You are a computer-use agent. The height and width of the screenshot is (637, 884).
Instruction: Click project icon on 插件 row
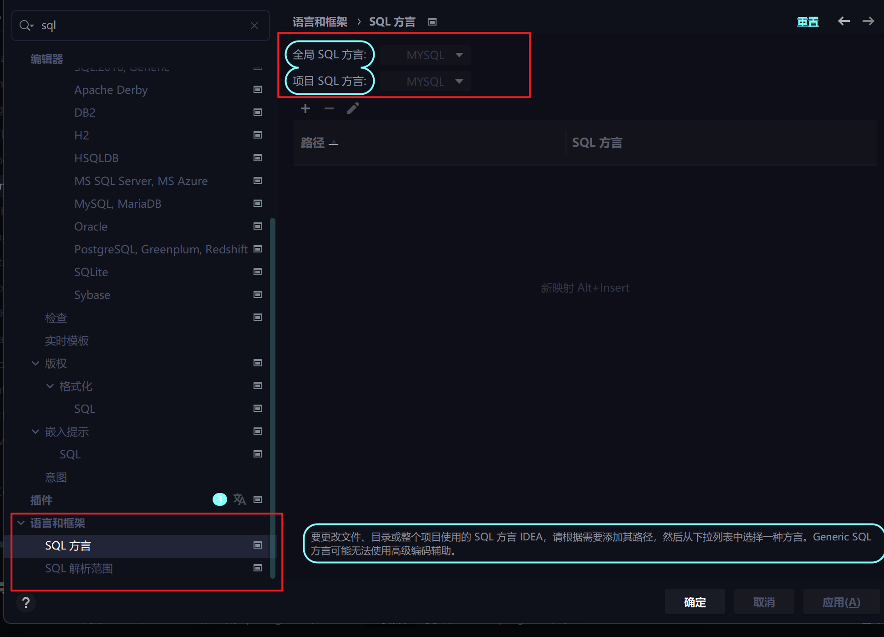258,499
